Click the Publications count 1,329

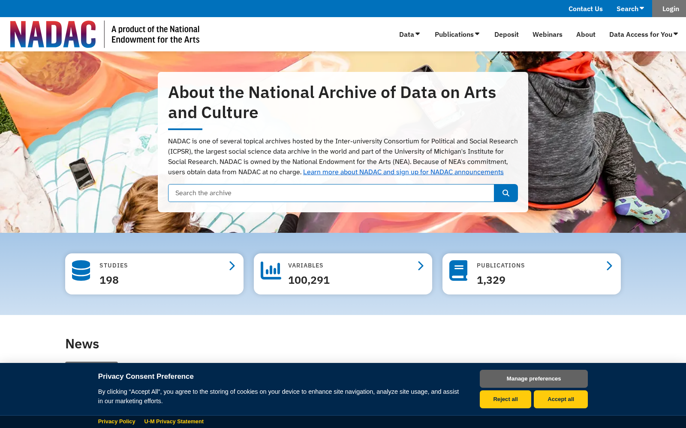coord(491,280)
